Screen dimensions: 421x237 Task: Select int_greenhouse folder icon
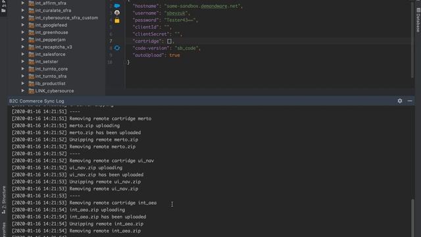tap(31, 32)
